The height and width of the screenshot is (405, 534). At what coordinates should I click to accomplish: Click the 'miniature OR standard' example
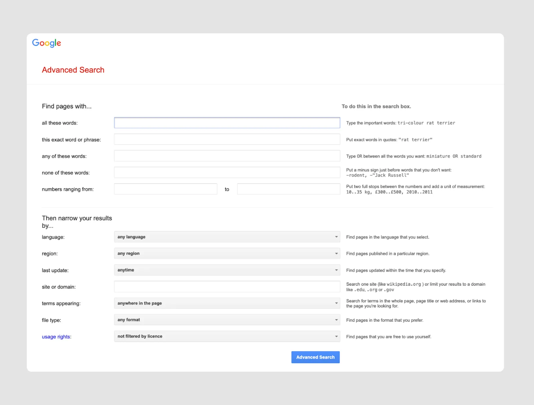tap(454, 156)
